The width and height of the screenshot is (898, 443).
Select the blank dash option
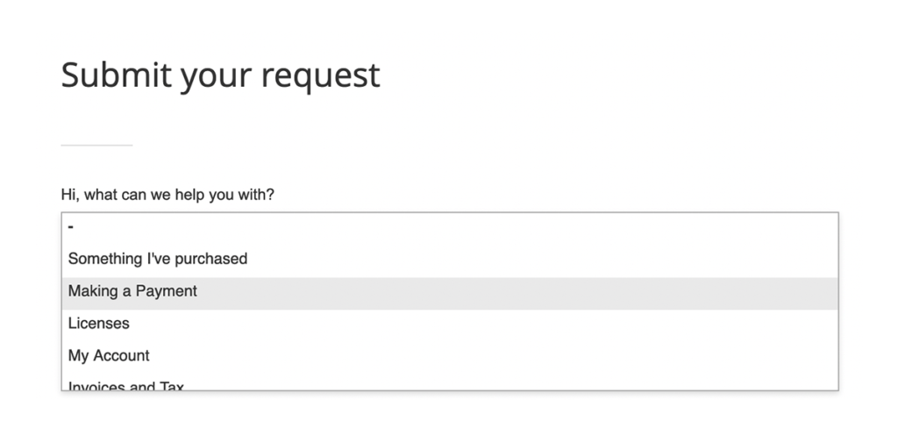pos(450,227)
